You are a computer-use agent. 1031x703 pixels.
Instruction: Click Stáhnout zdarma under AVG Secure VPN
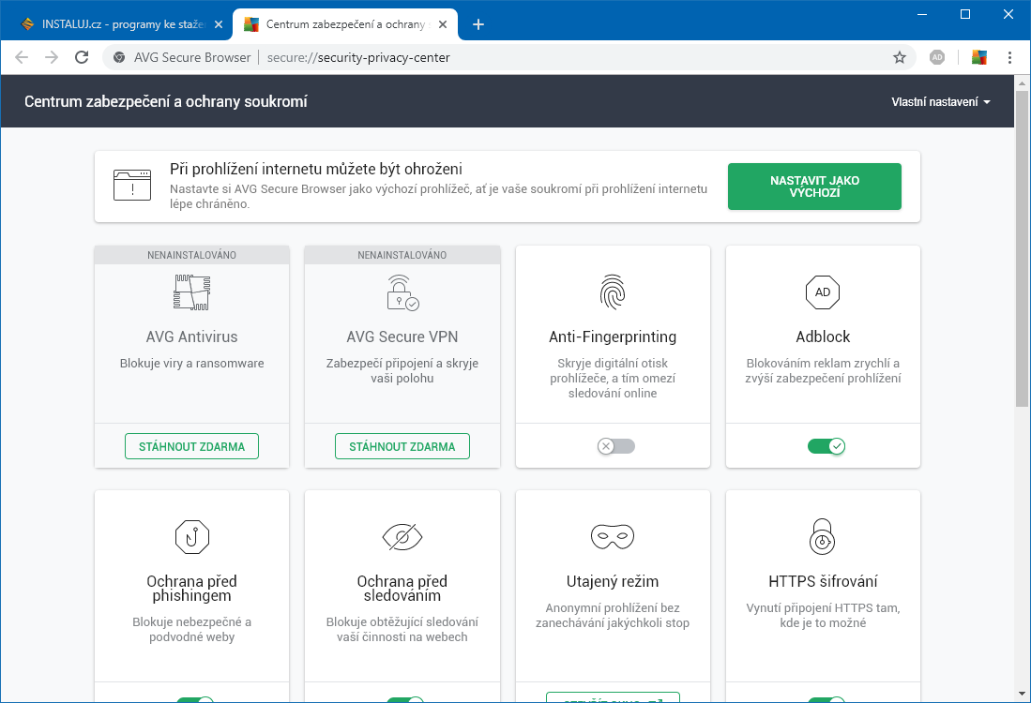tap(402, 447)
